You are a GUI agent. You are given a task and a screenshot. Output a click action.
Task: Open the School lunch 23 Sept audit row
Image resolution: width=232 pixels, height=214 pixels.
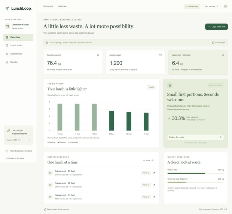click(x=101, y=173)
